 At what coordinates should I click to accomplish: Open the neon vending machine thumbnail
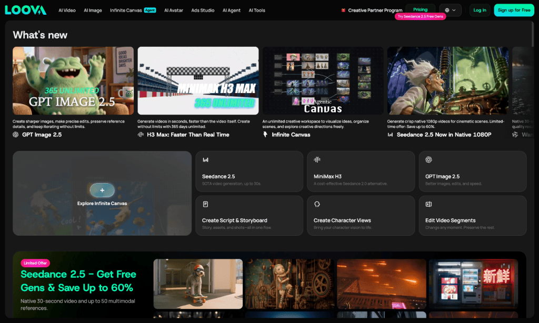(x=473, y=284)
